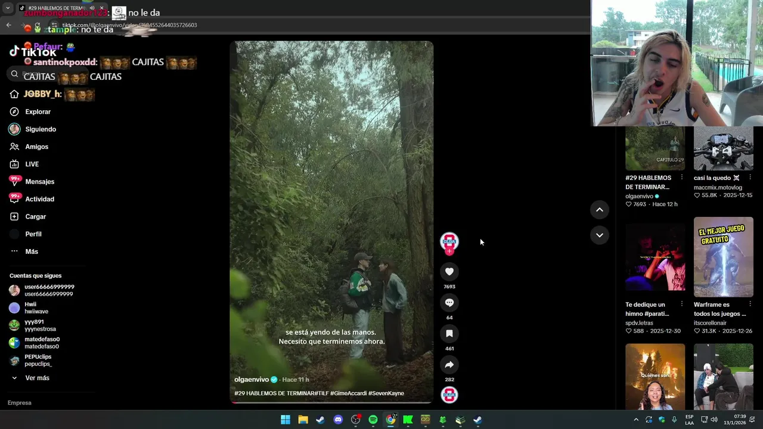Open the Empresa footer section
The height and width of the screenshot is (429, 763).
pyautogui.click(x=20, y=403)
